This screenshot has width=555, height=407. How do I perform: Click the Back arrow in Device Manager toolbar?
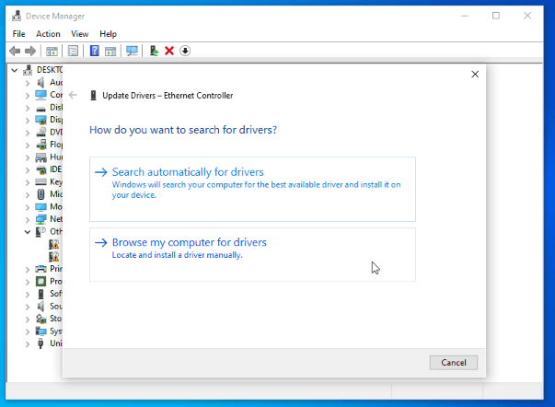click(x=15, y=51)
